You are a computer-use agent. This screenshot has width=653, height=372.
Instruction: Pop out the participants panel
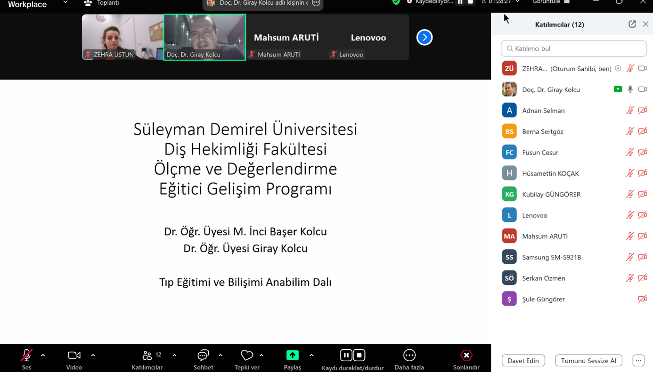point(632,24)
